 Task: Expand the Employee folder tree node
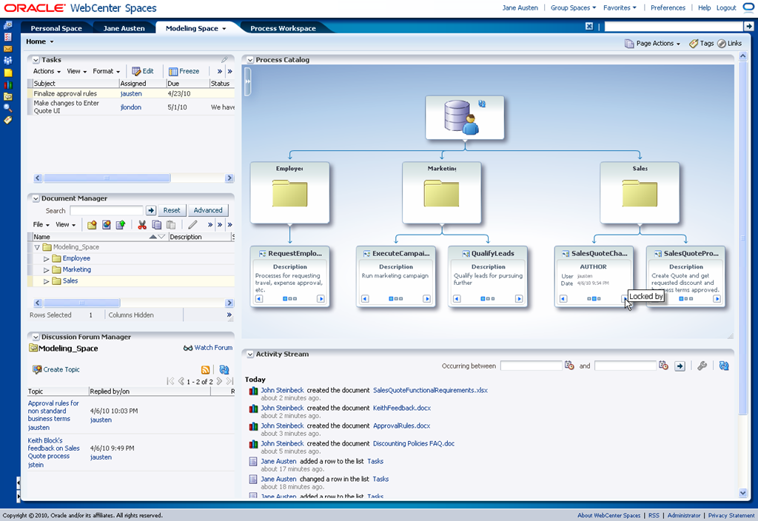[47, 259]
